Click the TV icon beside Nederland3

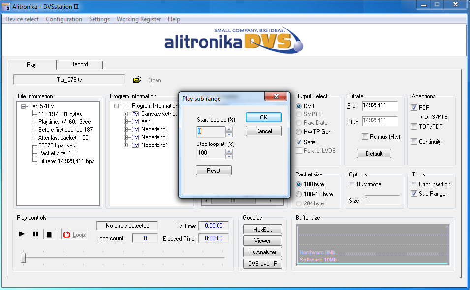[x=135, y=129]
